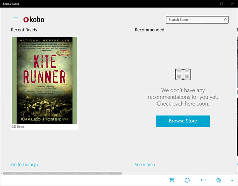
Task: Click the sign-out arrow icon in bottom bar
Action: point(203,180)
